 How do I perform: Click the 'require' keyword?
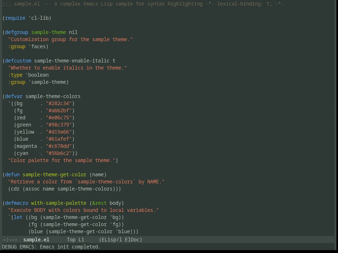tap(15, 18)
